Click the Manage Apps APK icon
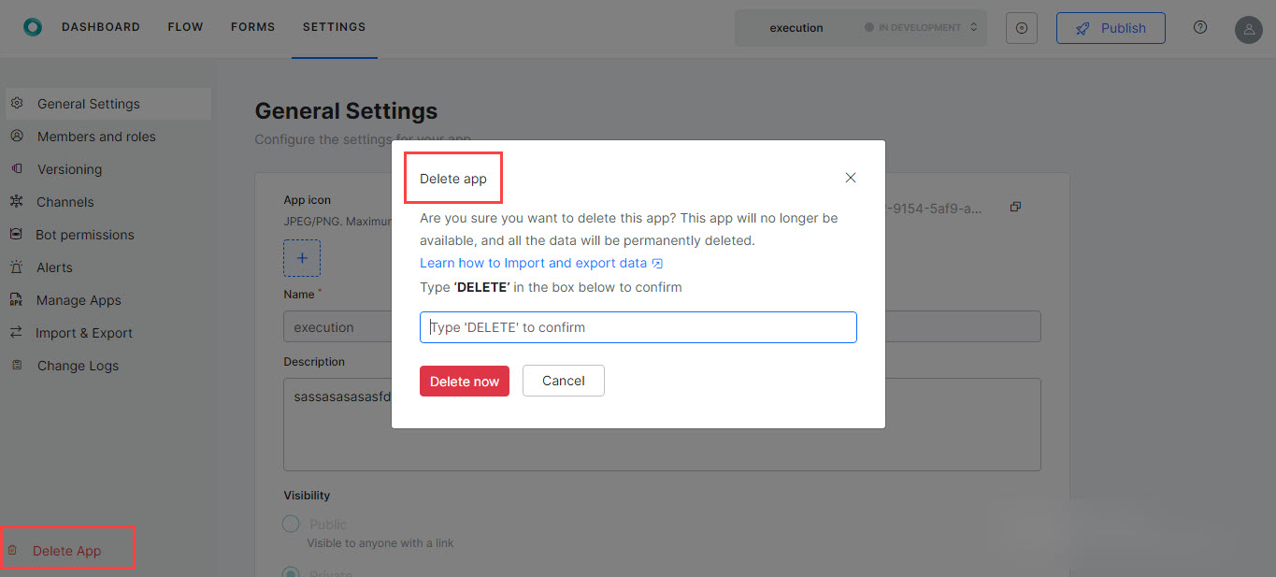This screenshot has height=577, width=1276. tap(16, 300)
